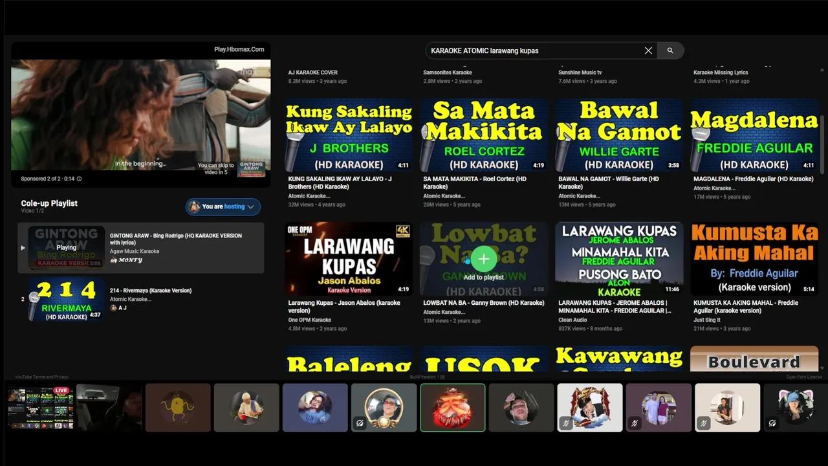Open the Kumusta Ka Aking Mahal thumbnail
Screen dimensions: 828x466
[754, 259]
